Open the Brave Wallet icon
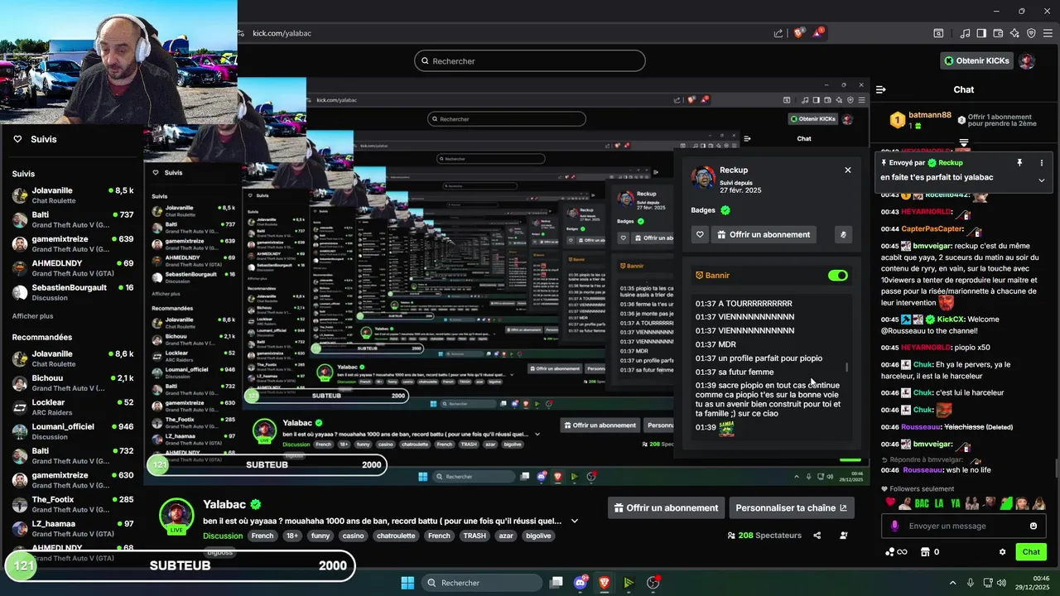 coord(998,33)
